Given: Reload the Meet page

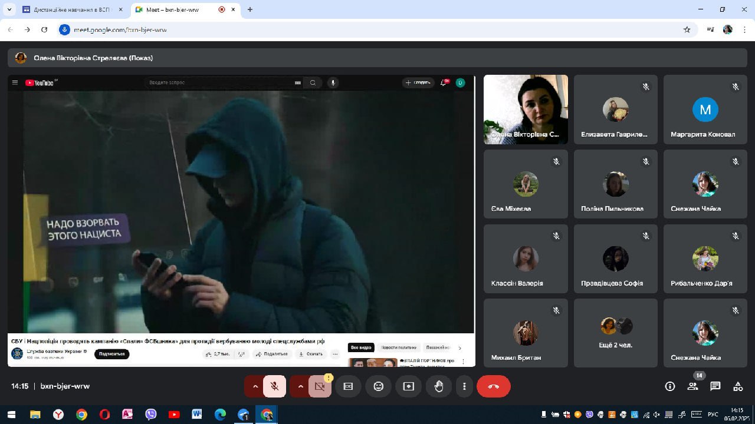Looking at the screenshot, I should tap(44, 29).
